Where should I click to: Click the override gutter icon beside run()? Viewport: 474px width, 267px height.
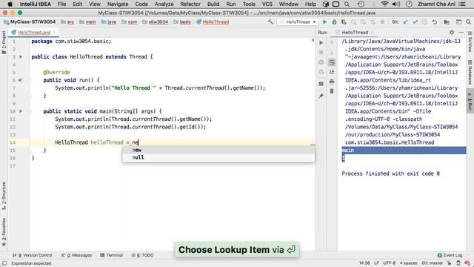[20, 80]
